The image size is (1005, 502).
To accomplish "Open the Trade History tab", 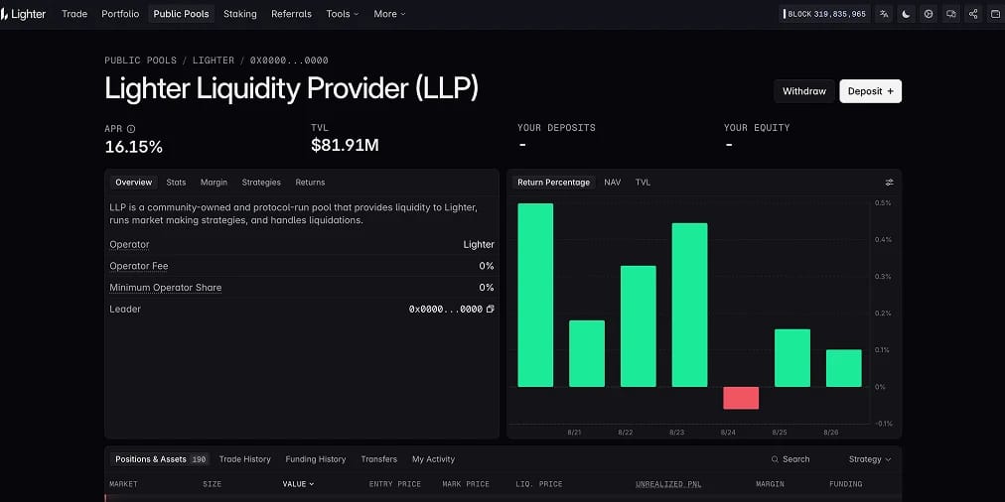I will pos(245,459).
